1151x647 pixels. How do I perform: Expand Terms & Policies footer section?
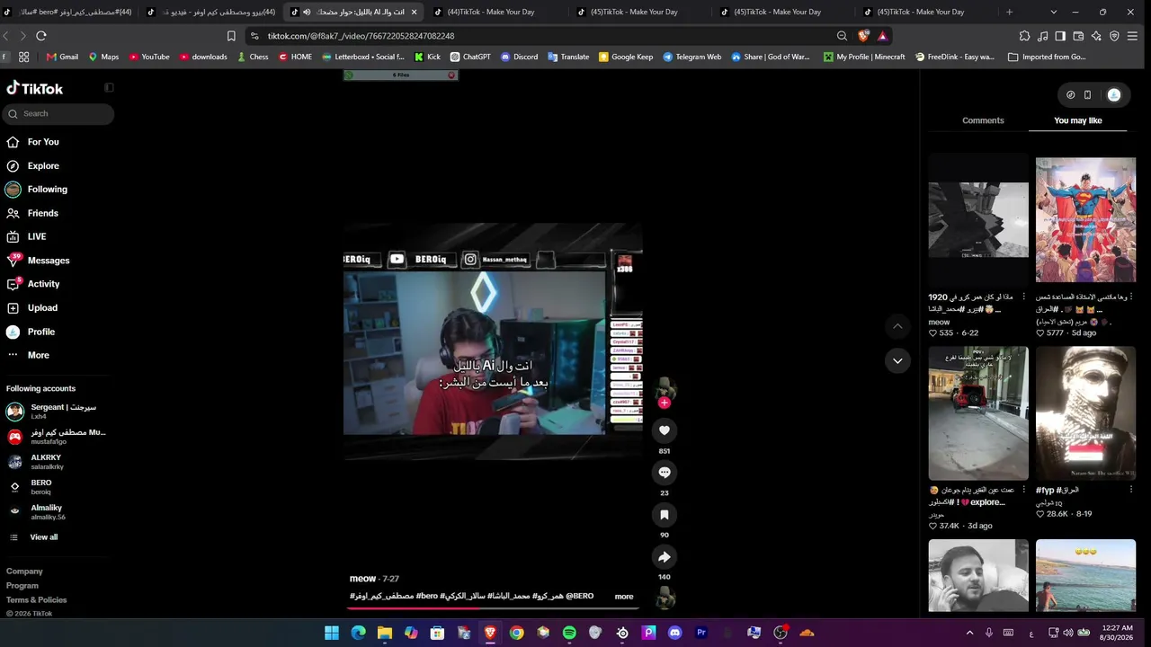37,600
